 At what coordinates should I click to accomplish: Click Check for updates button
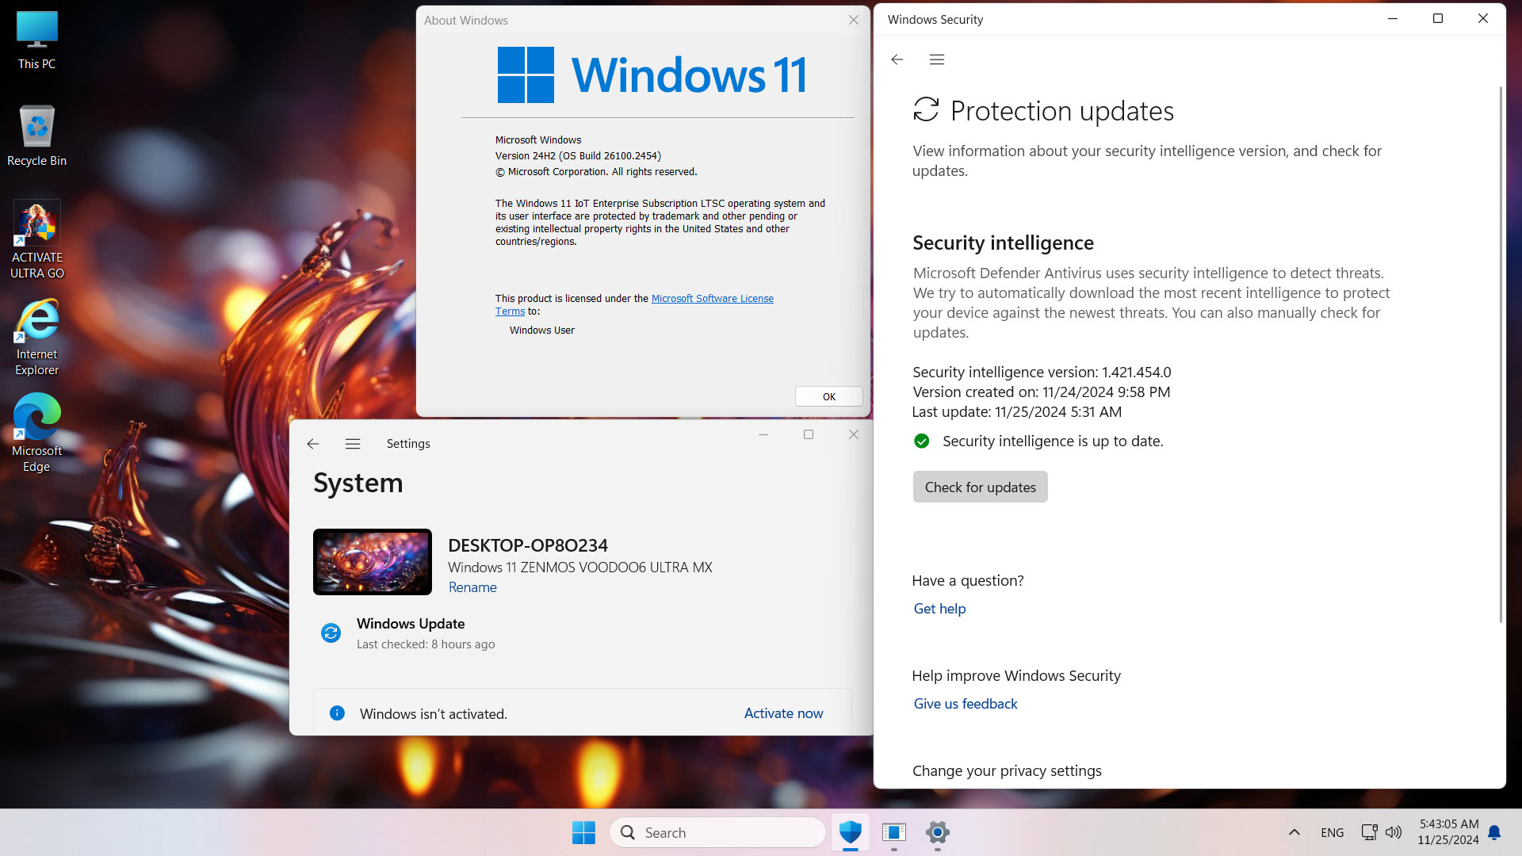click(x=981, y=486)
